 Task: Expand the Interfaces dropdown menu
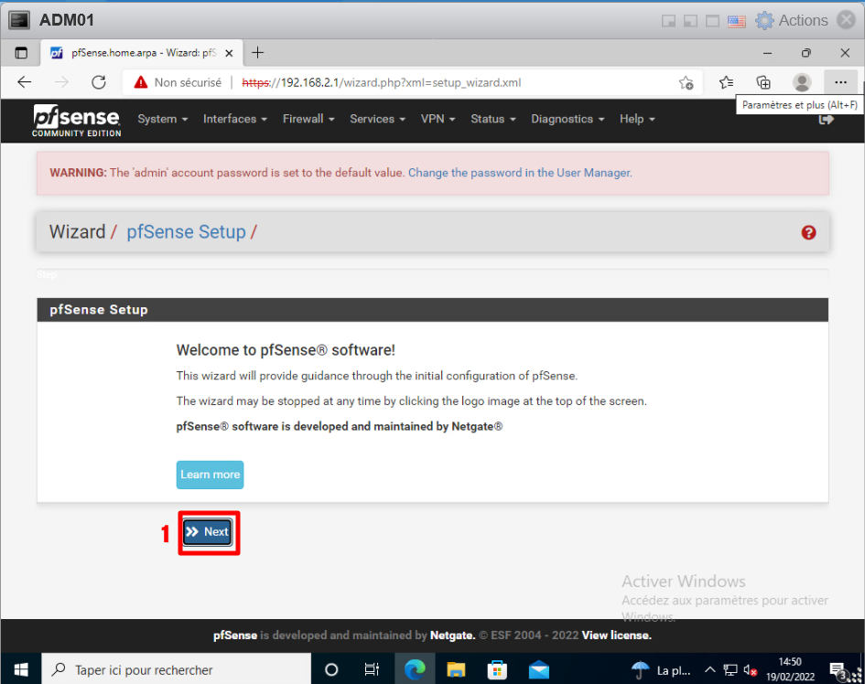[x=234, y=119]
